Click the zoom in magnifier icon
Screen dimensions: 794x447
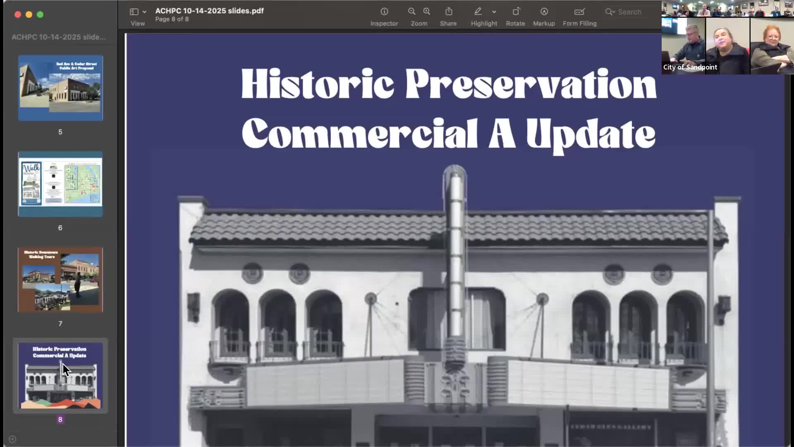(427, 12)
